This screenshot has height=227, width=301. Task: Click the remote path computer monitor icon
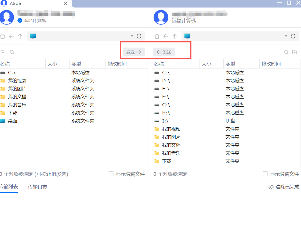click(x=187, y=36)
